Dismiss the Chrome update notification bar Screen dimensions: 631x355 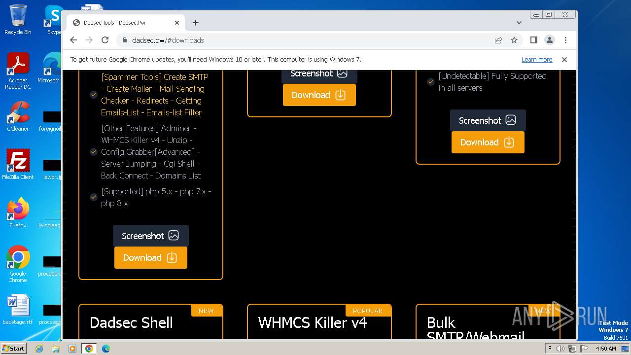click(564, 60)
